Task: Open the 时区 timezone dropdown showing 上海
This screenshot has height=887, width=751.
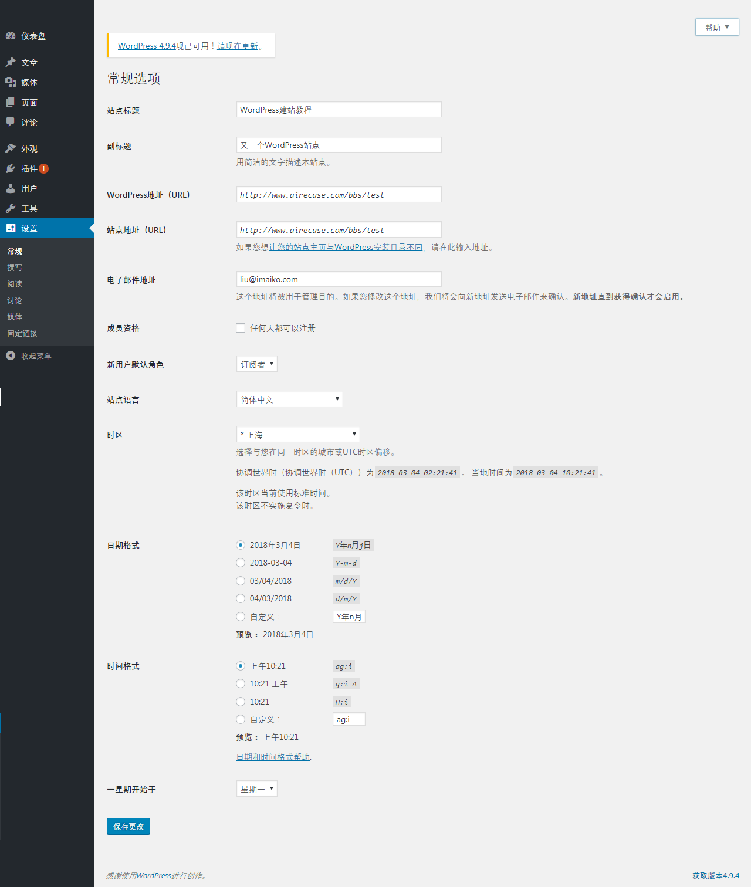Action: coord(298,434)
